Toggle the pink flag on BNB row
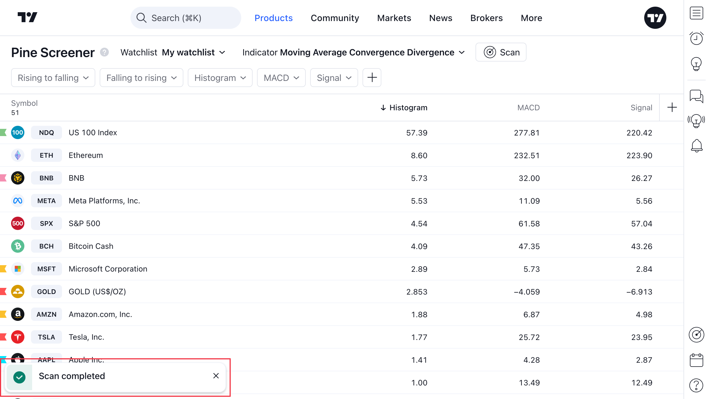 tap(3, 178)
